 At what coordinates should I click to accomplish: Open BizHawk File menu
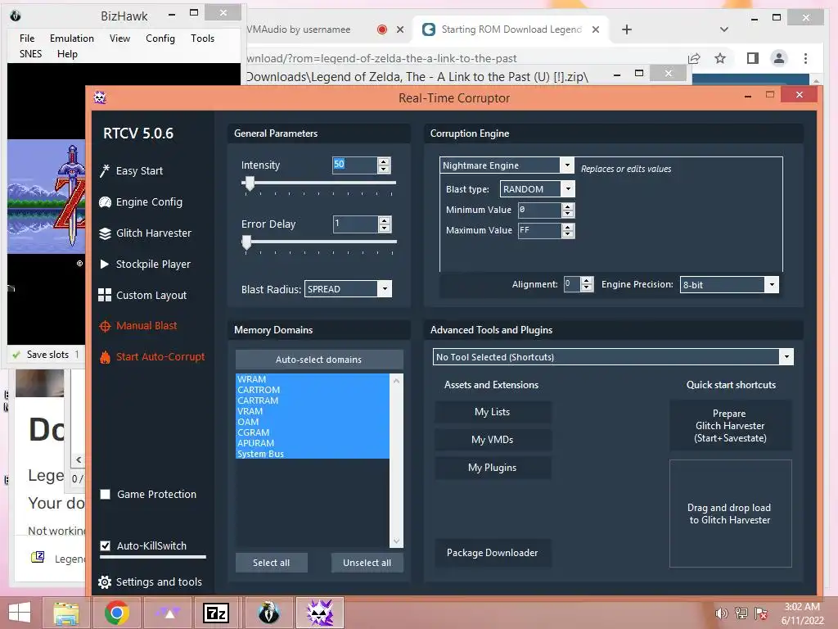coord(27,38)
